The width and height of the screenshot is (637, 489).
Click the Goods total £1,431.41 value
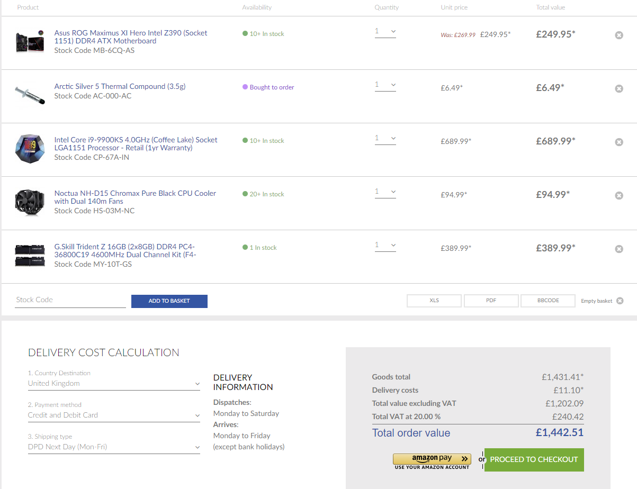[562, 377]
